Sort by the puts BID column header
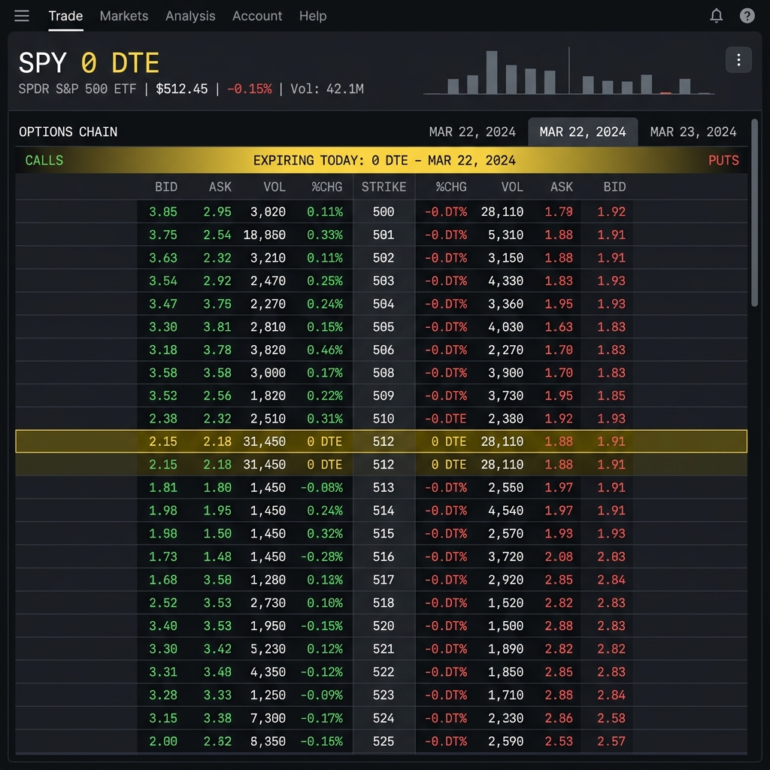Screen dimensions: 770x770 pyautogui.click(x=614, y=186)
